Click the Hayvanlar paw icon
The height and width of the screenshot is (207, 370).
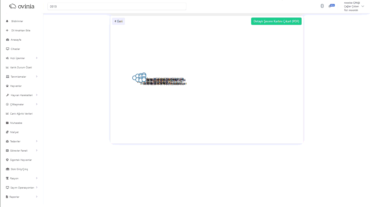pos(7,86)
